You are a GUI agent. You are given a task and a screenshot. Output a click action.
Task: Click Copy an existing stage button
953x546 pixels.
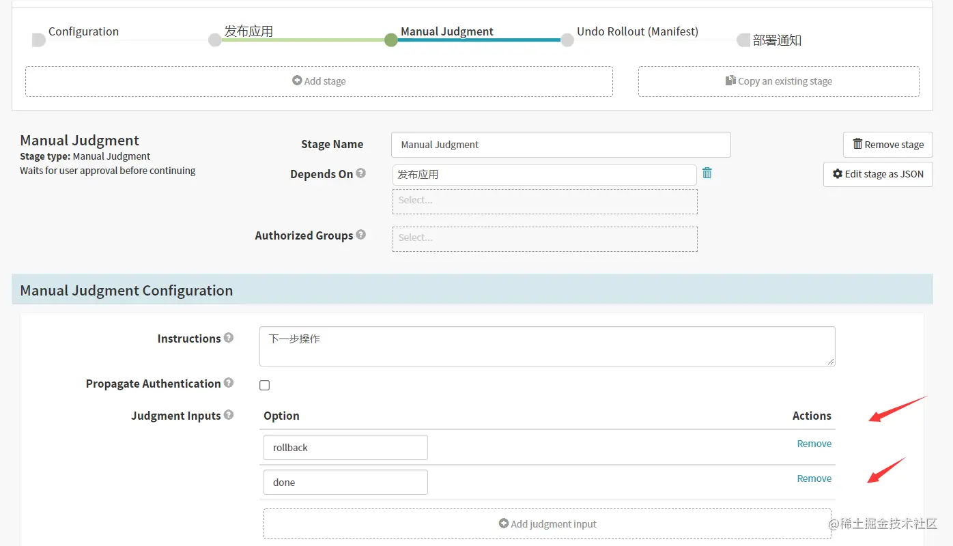coord(779,81)
